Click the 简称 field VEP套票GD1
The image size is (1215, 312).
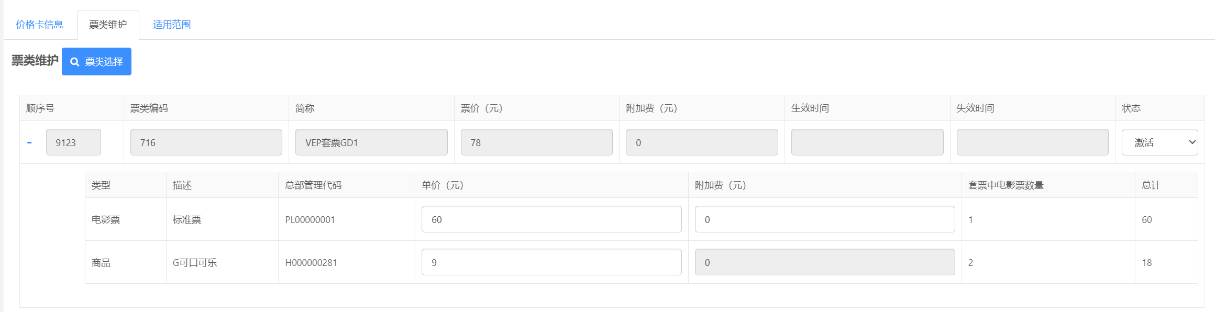(371, 142)
